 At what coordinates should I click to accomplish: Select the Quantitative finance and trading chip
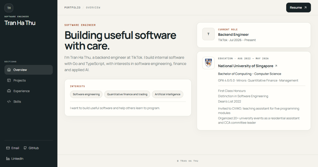[x=127, y=94]
